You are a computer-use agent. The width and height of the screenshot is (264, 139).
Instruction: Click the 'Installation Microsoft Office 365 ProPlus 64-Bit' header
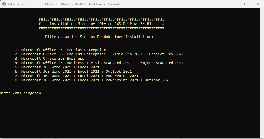(x=102, y=24)
